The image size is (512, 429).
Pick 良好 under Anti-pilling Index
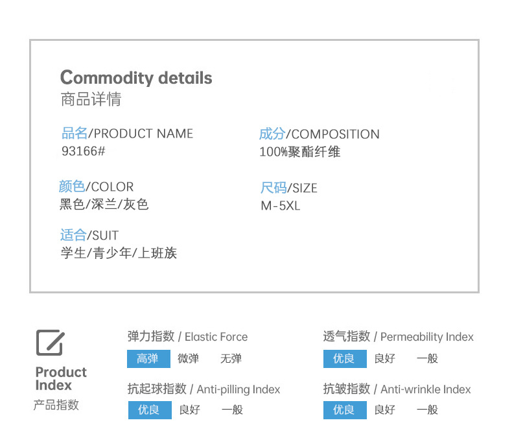coord(189,410)
